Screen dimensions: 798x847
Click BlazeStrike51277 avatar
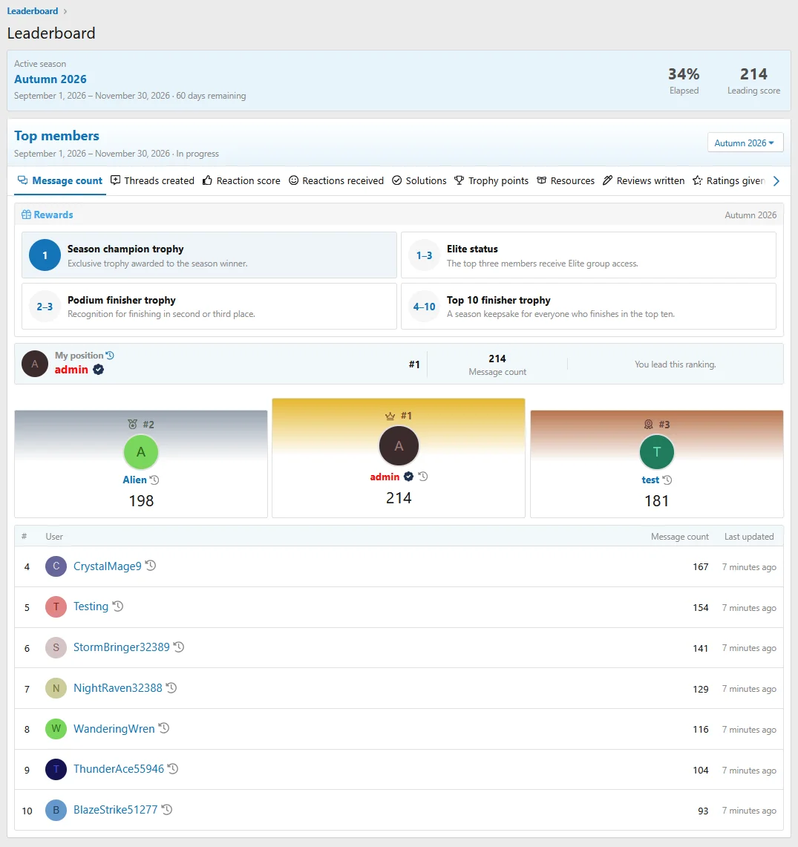tap(56, 810)
